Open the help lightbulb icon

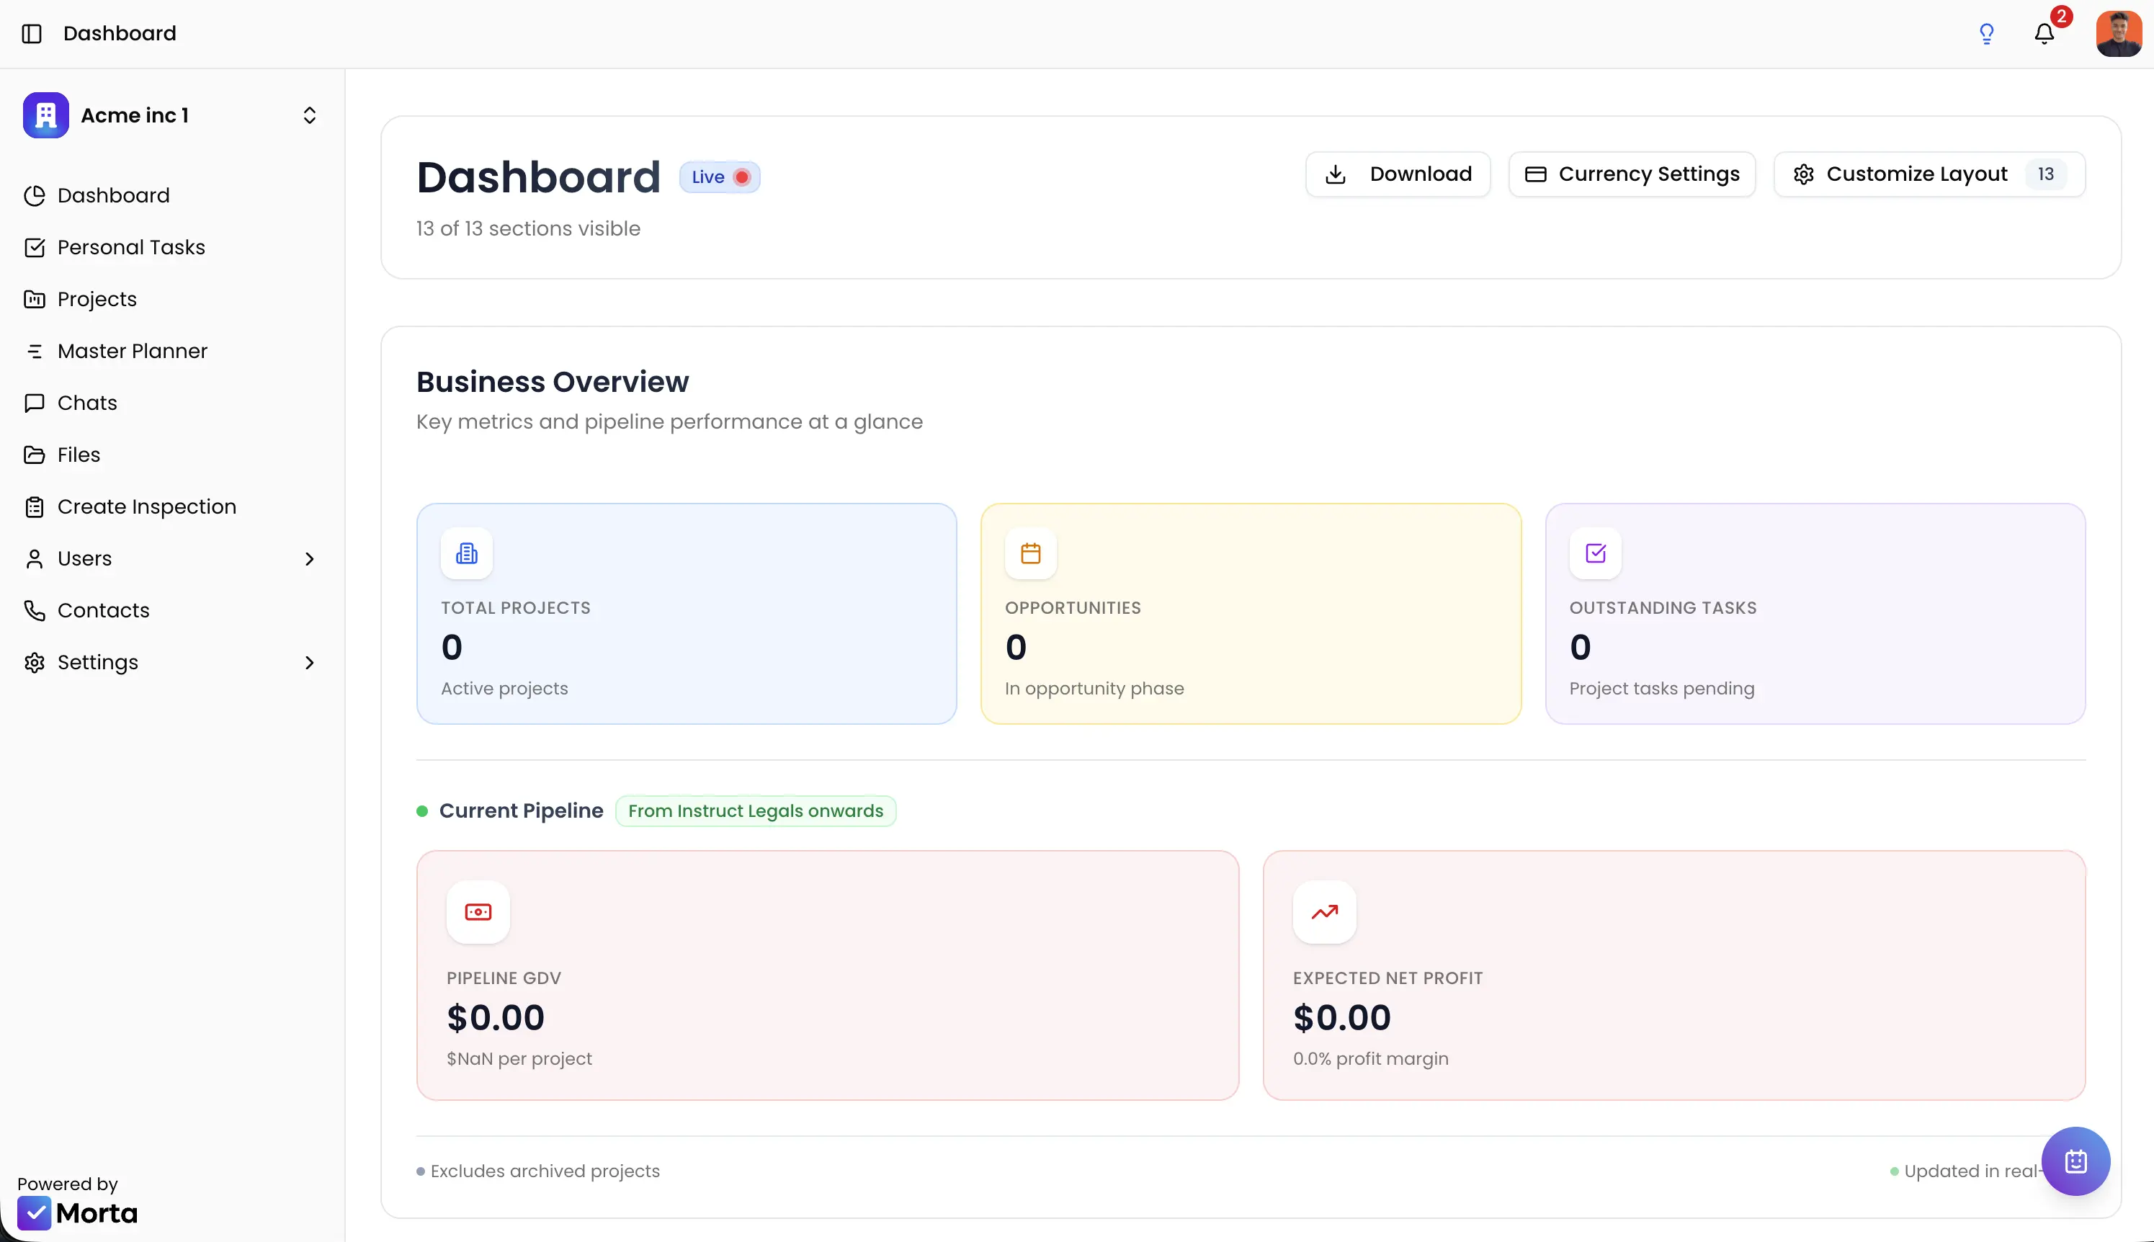(1986, 32)
